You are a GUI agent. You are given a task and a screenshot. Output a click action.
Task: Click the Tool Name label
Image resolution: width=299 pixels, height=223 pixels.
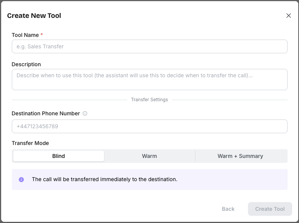(25, 35)
